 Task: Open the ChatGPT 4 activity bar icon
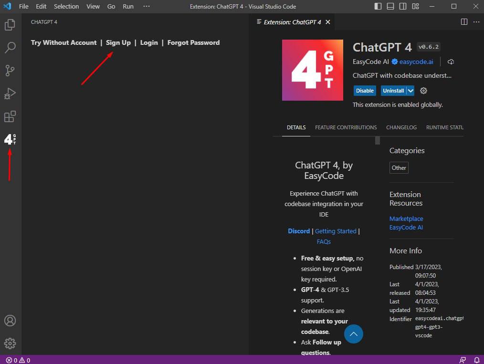[x=10, y=139]
